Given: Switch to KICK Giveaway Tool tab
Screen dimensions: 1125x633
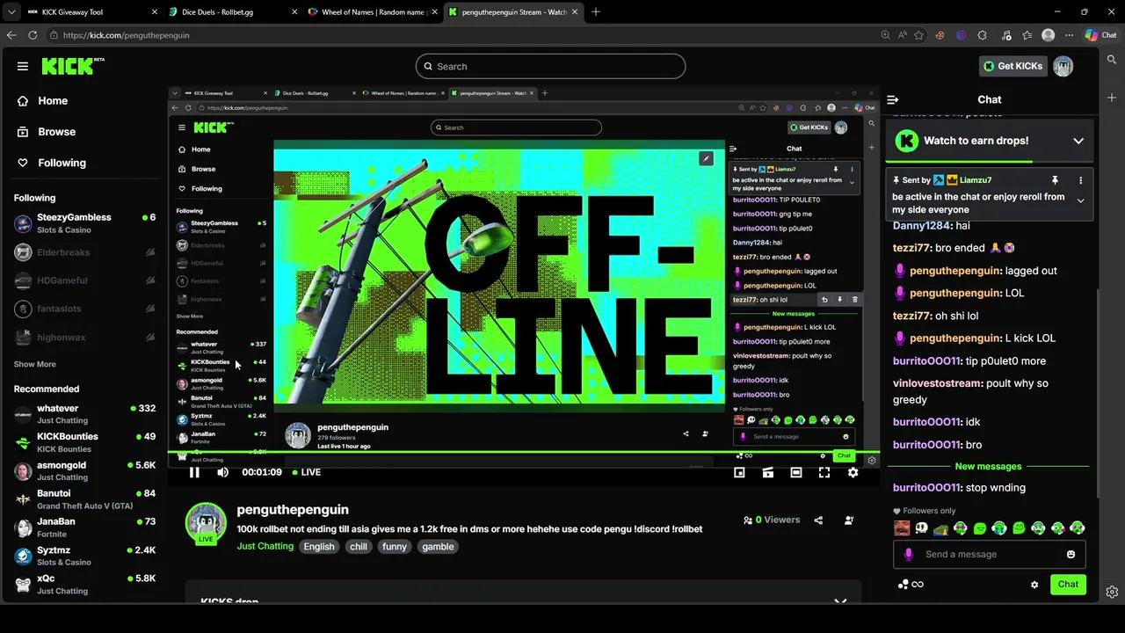Looking at the screenshot, I should coord(92,12).
